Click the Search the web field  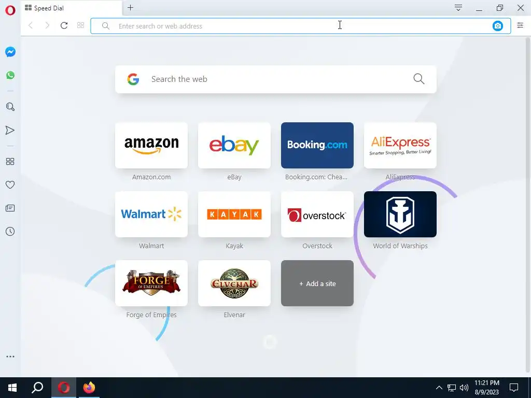point(276,79)
